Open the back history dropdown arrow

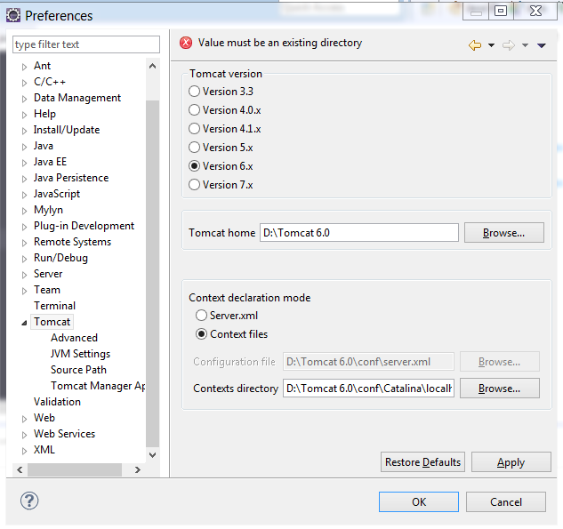tap(491, 45)
